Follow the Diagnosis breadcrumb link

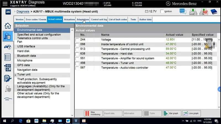click(x=23, y=12)
